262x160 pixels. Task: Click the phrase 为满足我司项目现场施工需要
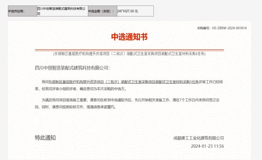point(64,100)
